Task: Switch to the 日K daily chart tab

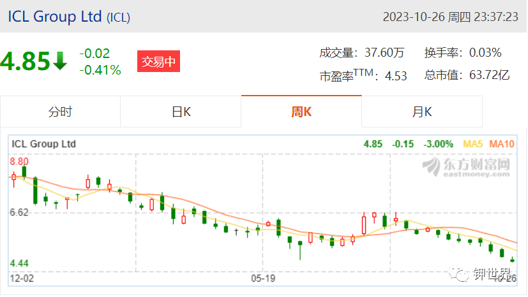Action: click(181, 112)
